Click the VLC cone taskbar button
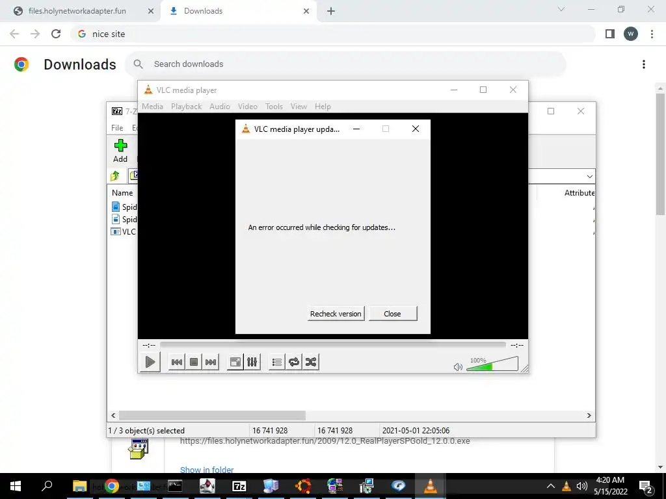Image resolution: width=666 pixels, height=499 pixels. tap(431, 486)
